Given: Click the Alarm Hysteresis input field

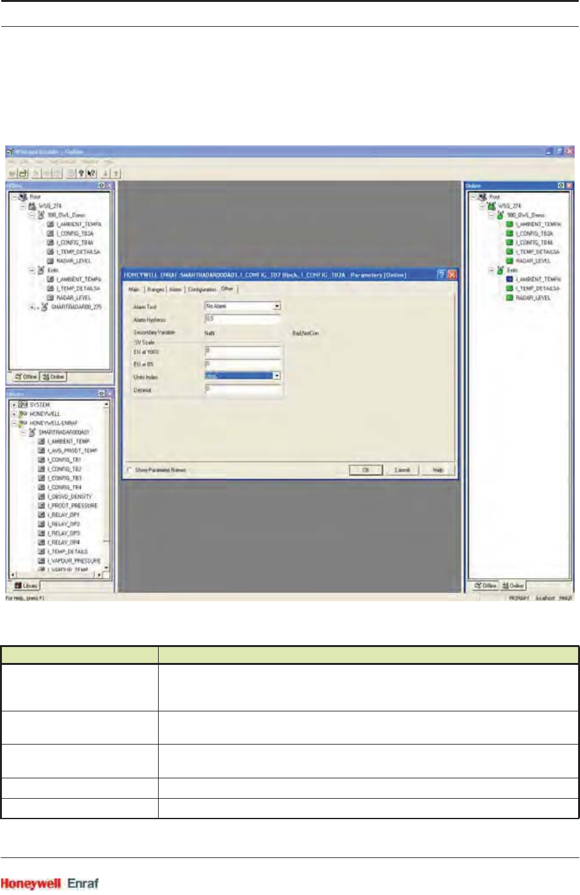Looking at the screenshot, I should [x=242, y=319].
